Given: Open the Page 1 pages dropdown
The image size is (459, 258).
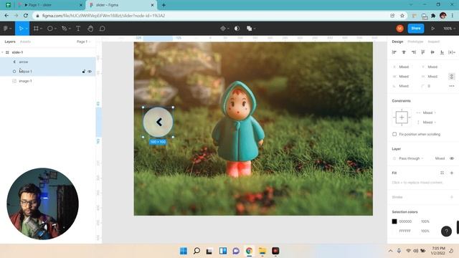Looking at the screenshot, I should coord(83,42).
